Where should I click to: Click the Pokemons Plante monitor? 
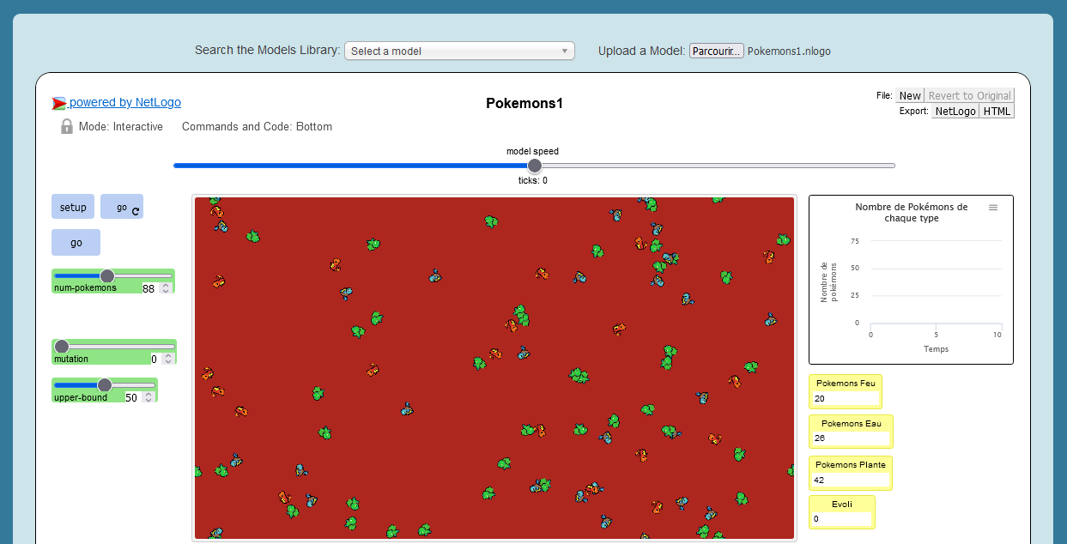[851, 473]
